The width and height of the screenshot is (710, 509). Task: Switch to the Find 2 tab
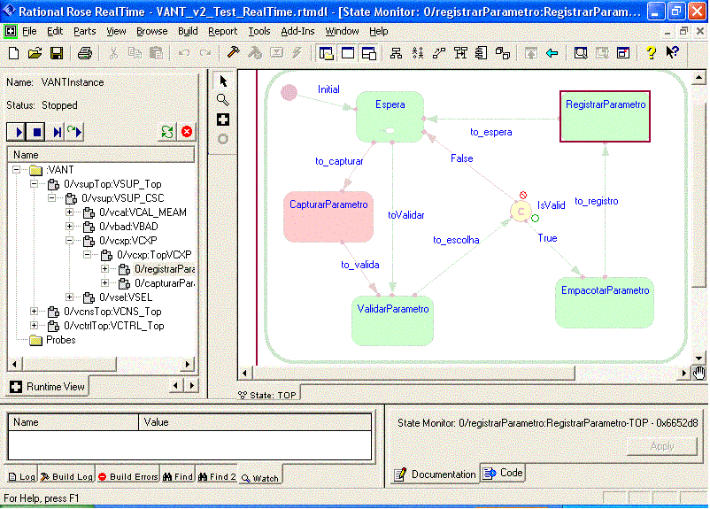click(217, 476)
